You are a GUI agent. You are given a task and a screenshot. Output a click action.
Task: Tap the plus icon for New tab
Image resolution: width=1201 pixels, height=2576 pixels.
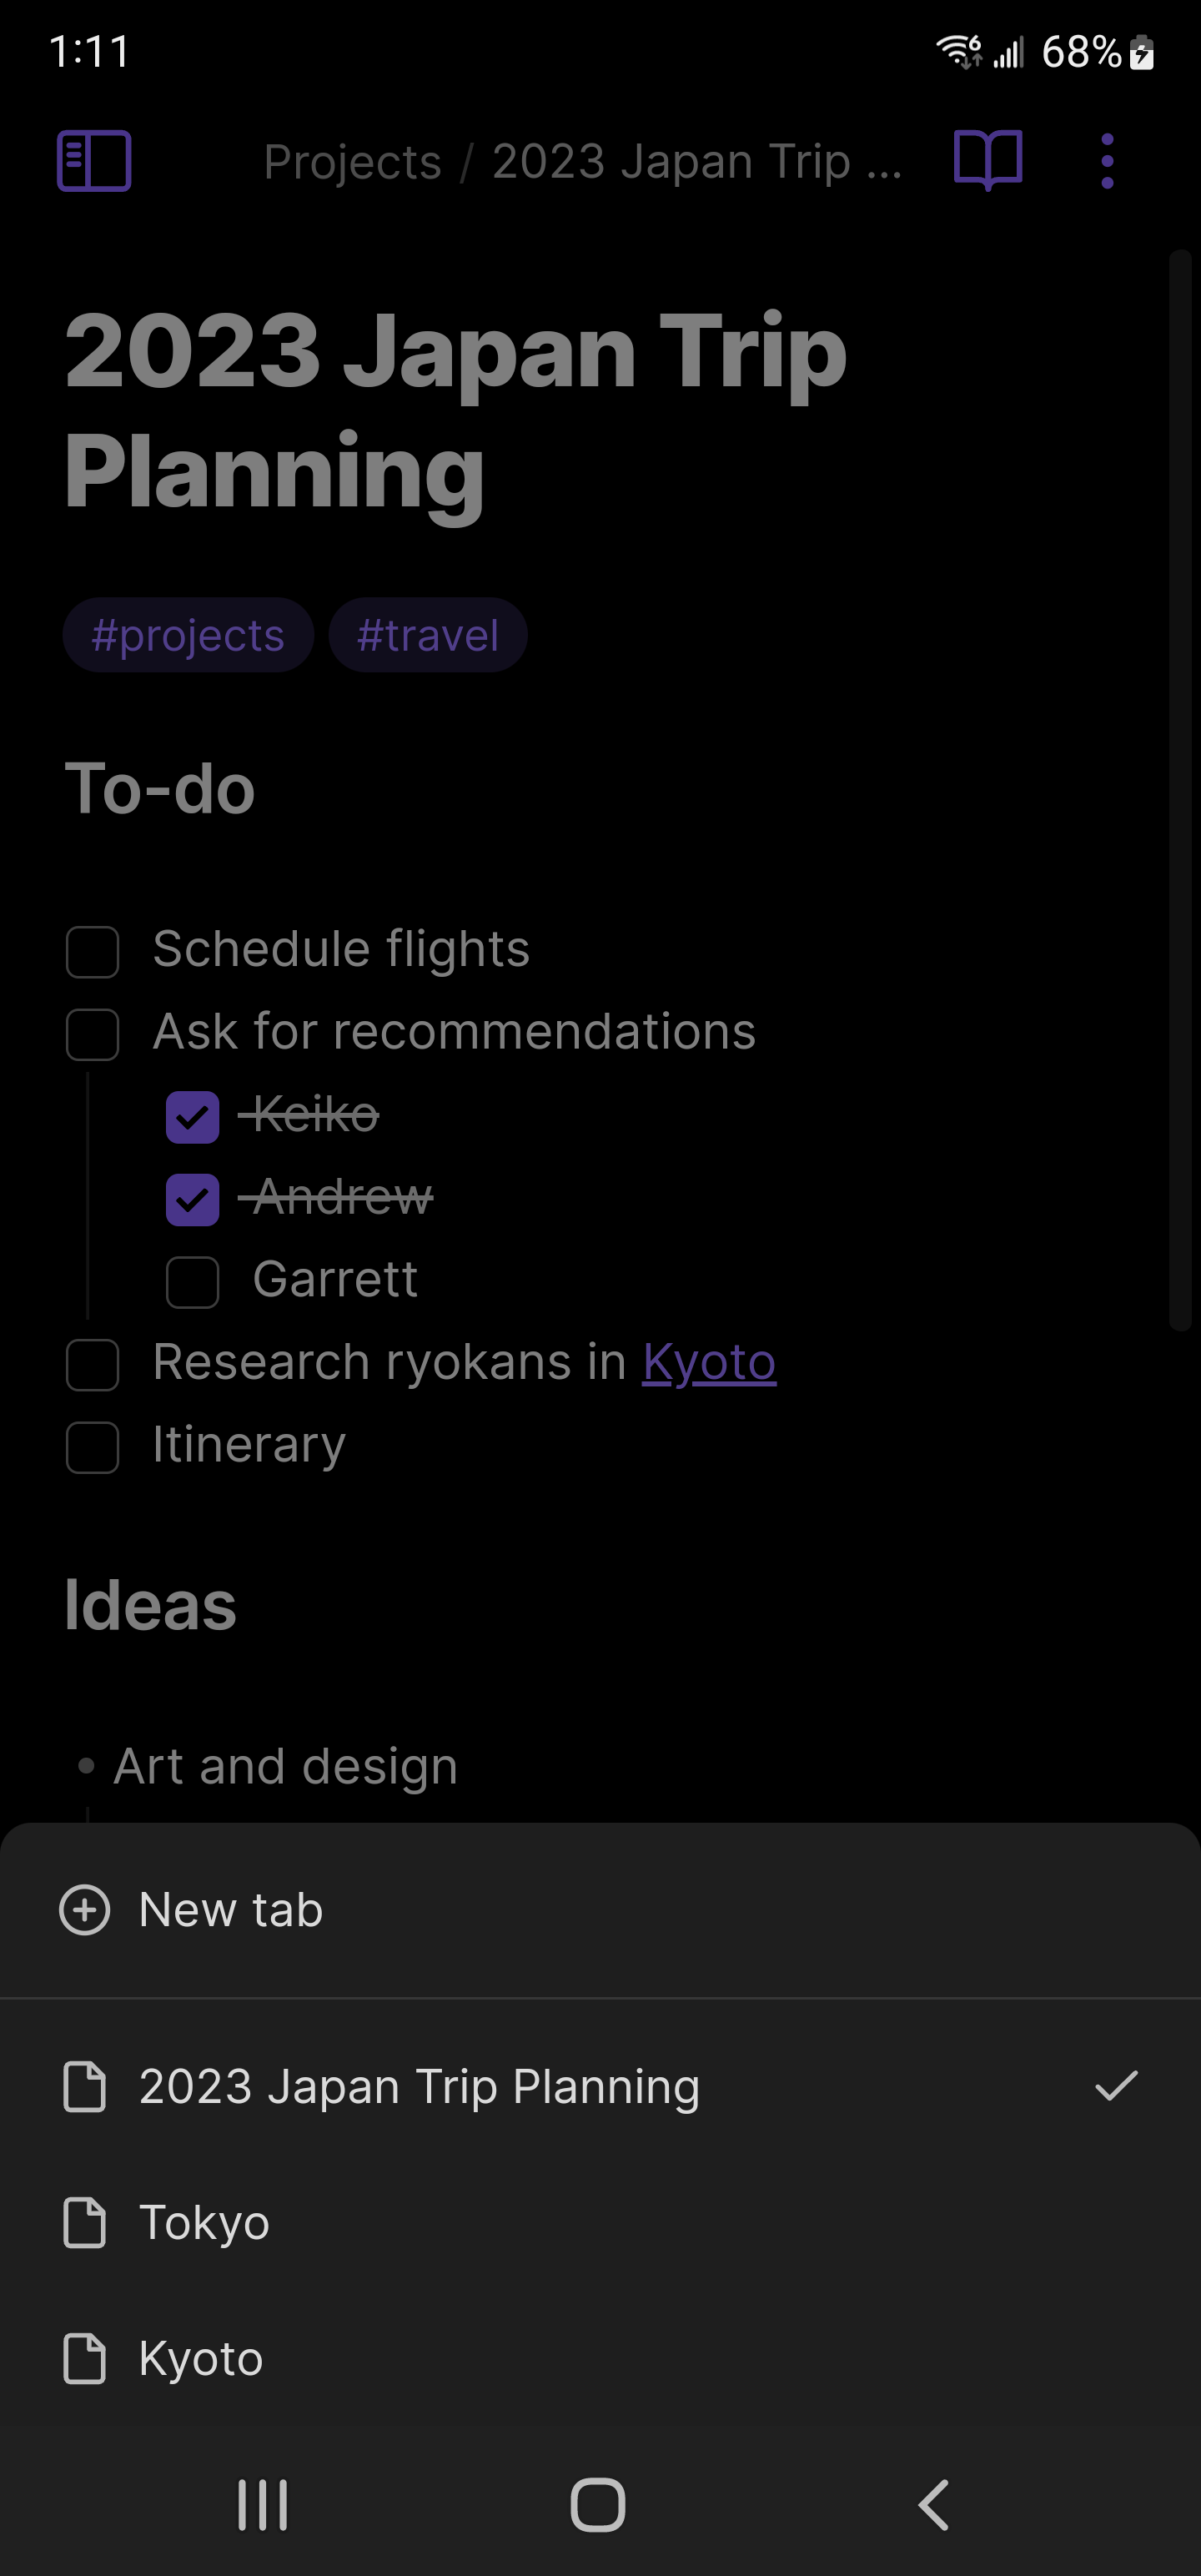click(85, 1909)
